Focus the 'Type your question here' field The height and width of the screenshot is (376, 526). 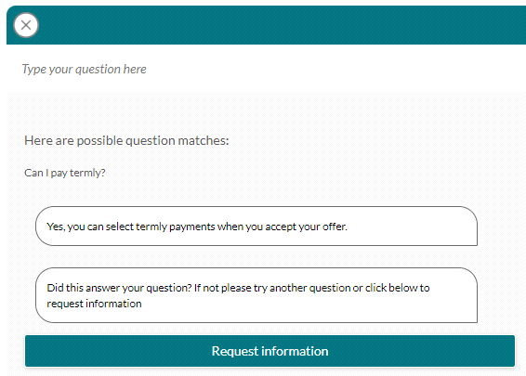click(x=267, y=69)
